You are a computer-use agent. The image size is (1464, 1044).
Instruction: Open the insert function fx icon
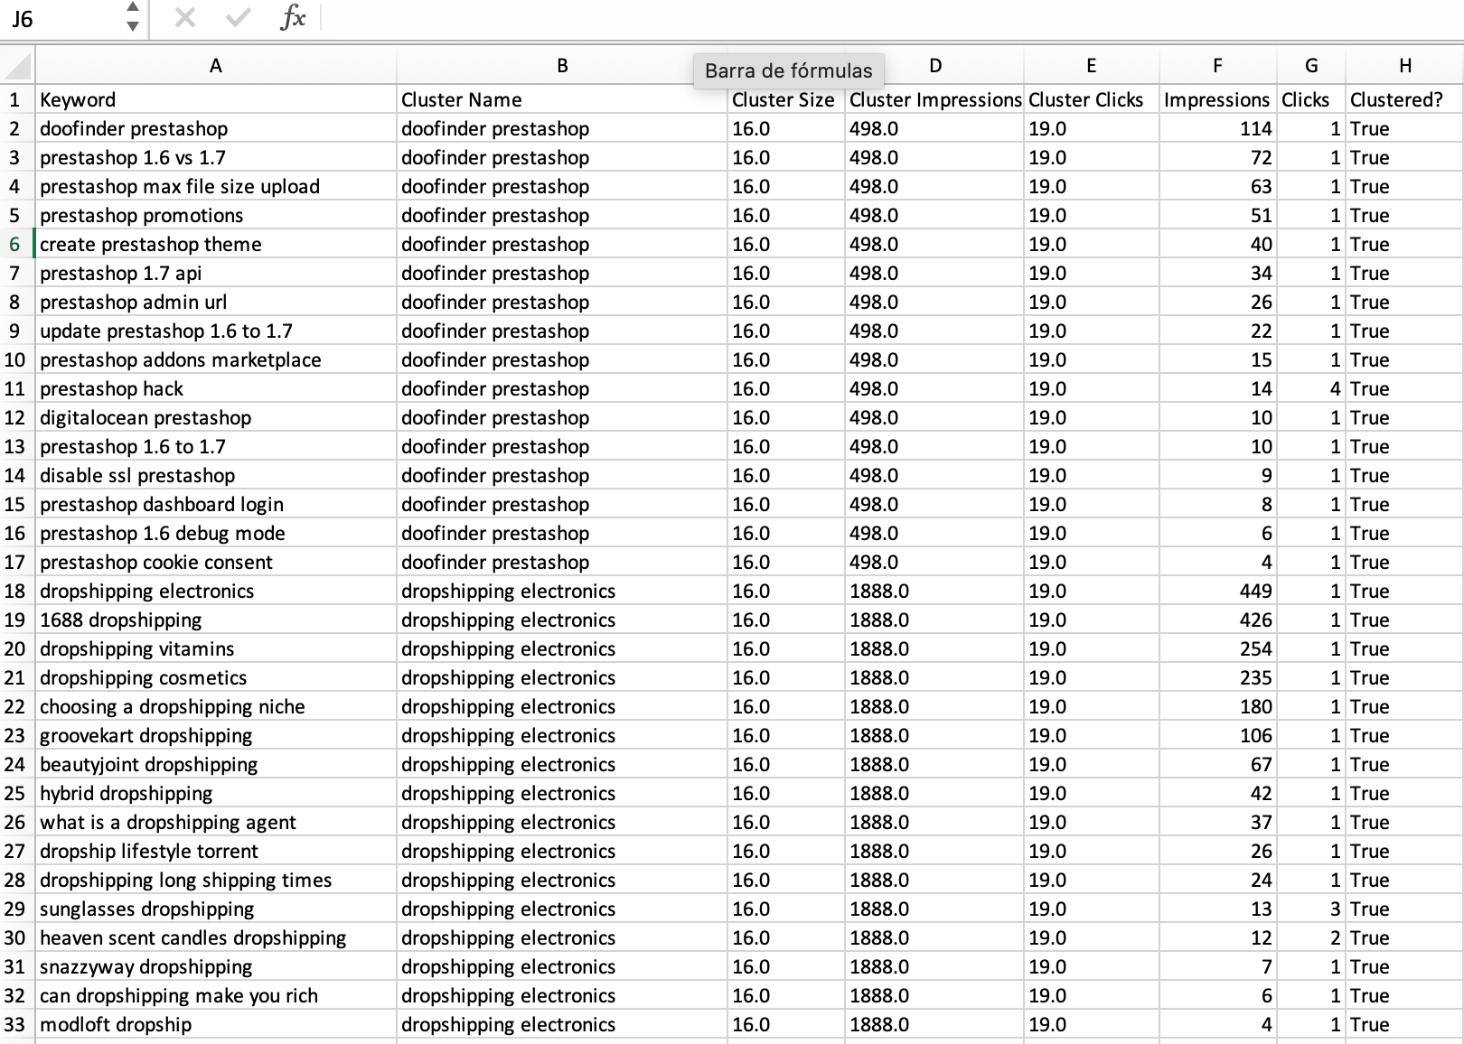[x=293, y=17]
